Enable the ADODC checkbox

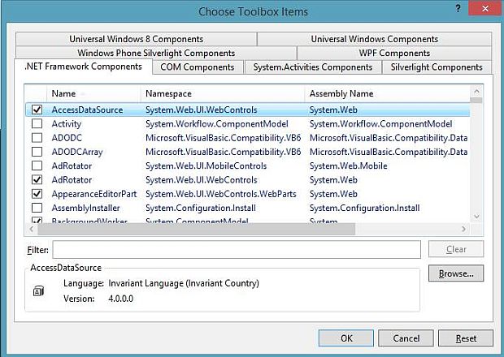pyautogui.click(x=37, y=138)
